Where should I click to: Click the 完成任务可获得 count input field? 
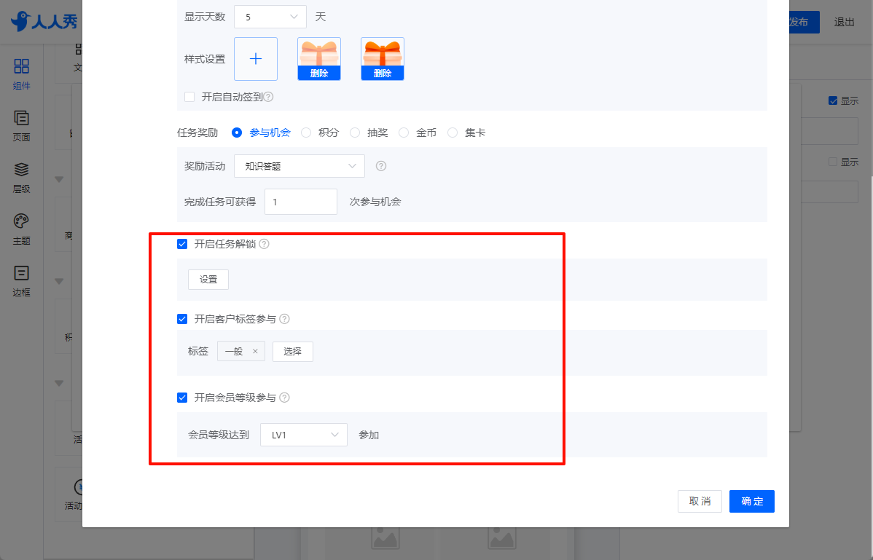301,201
